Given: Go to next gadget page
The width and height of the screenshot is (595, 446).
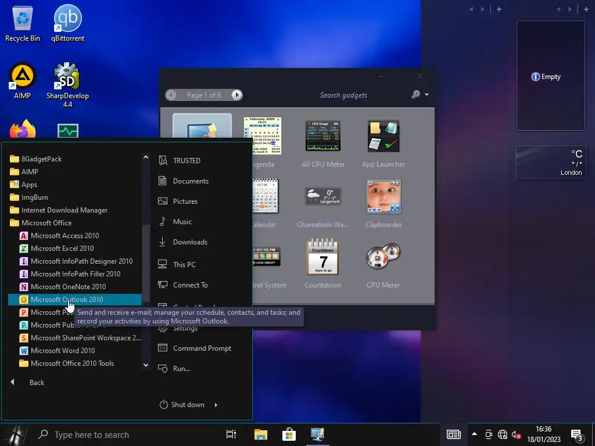Looking at the screenshot, I should coord(237,95).
